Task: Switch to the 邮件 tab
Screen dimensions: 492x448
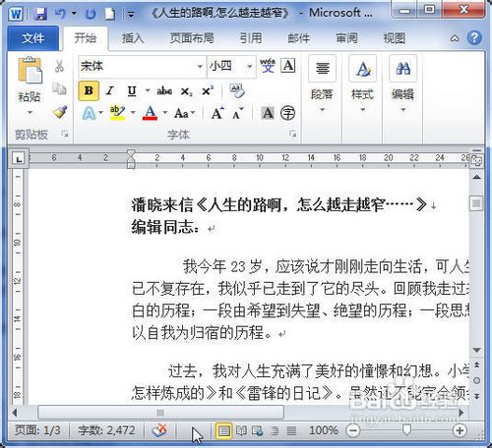Action: tap(299, 38)
